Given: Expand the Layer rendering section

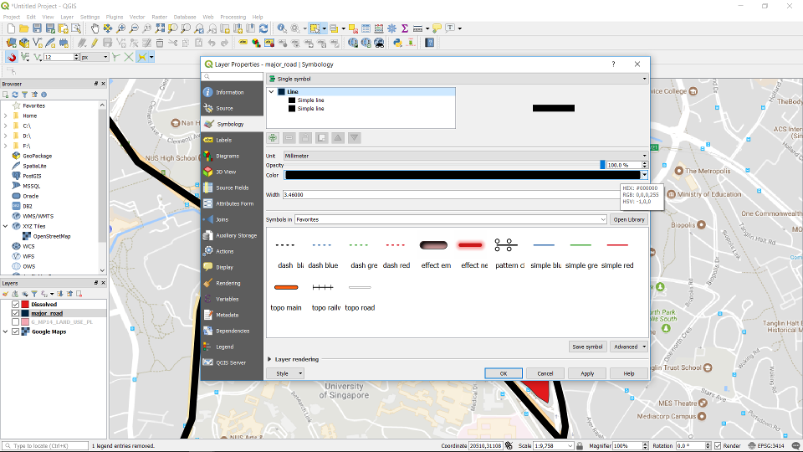Looking at the screenshot, I should click(269, 359).
